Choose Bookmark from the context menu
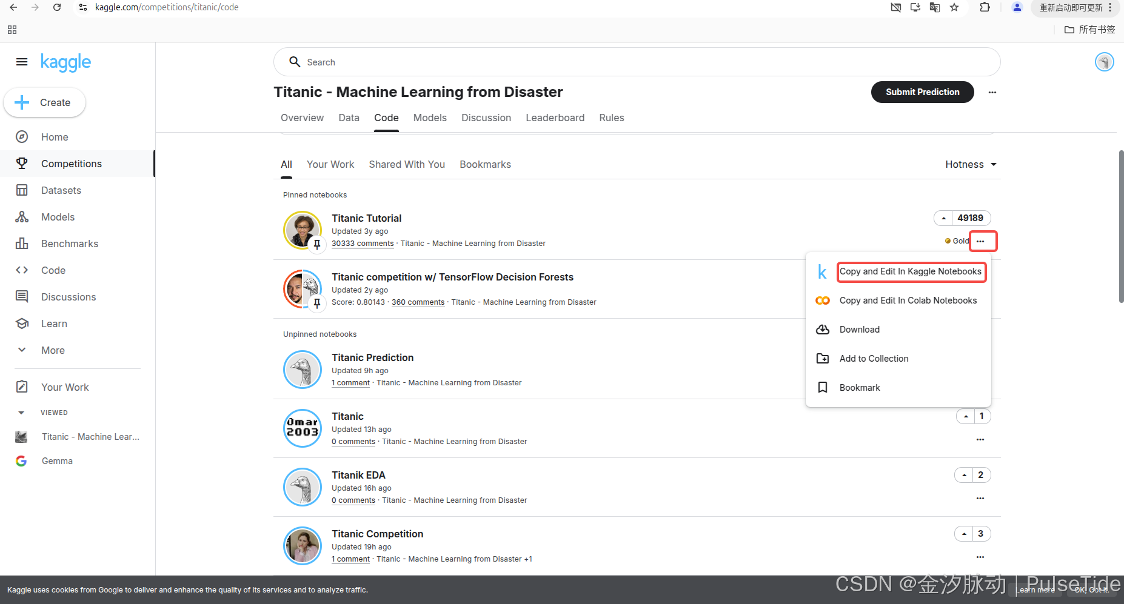 click(898, 388)
